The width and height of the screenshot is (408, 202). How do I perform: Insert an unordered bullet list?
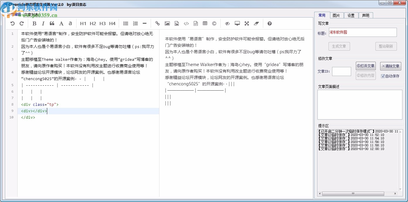(126, 23)
